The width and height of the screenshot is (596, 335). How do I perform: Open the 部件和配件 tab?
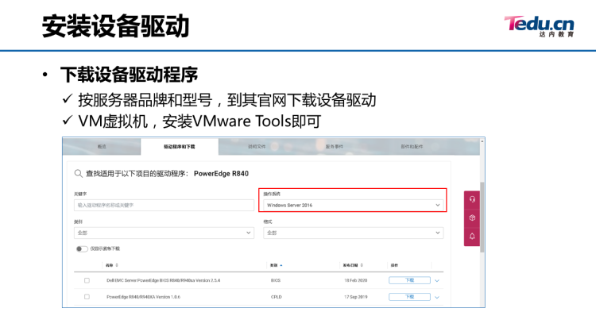[x=412, y=147]
